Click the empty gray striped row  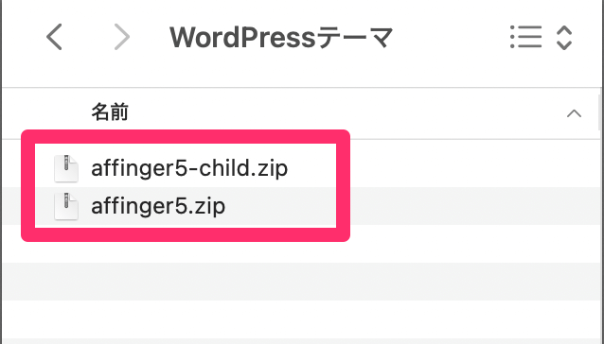302,282
